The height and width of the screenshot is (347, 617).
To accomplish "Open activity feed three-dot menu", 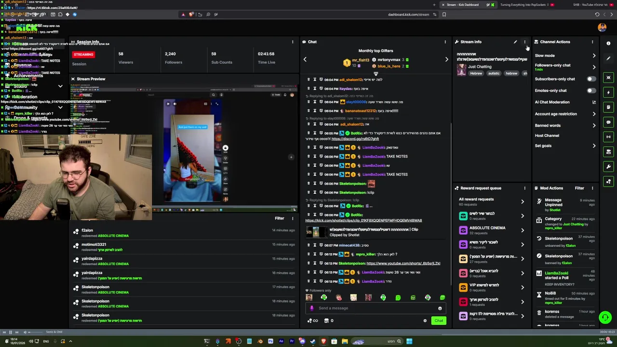I will [x=292, y=218].
